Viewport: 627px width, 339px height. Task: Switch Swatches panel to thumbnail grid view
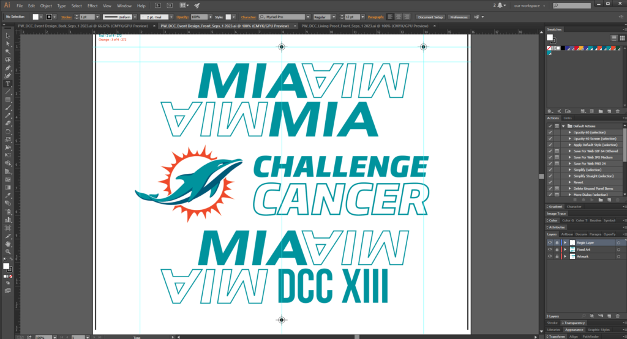coord(622,38)
